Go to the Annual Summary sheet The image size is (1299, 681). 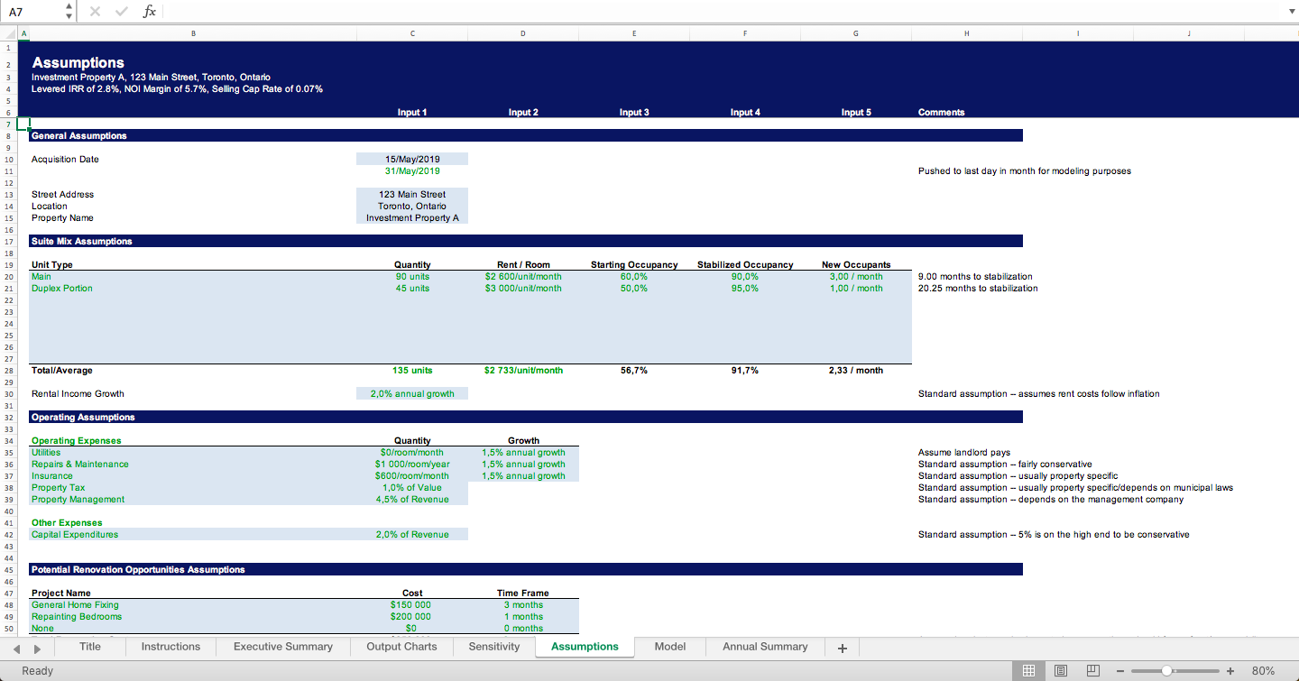coord(764,647)
